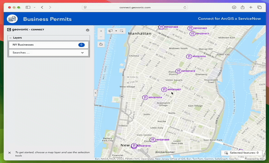Select restaurant marker NYC01014
Image resolution: width=269 pixels, height=163 pixels.
pos(145,97)
